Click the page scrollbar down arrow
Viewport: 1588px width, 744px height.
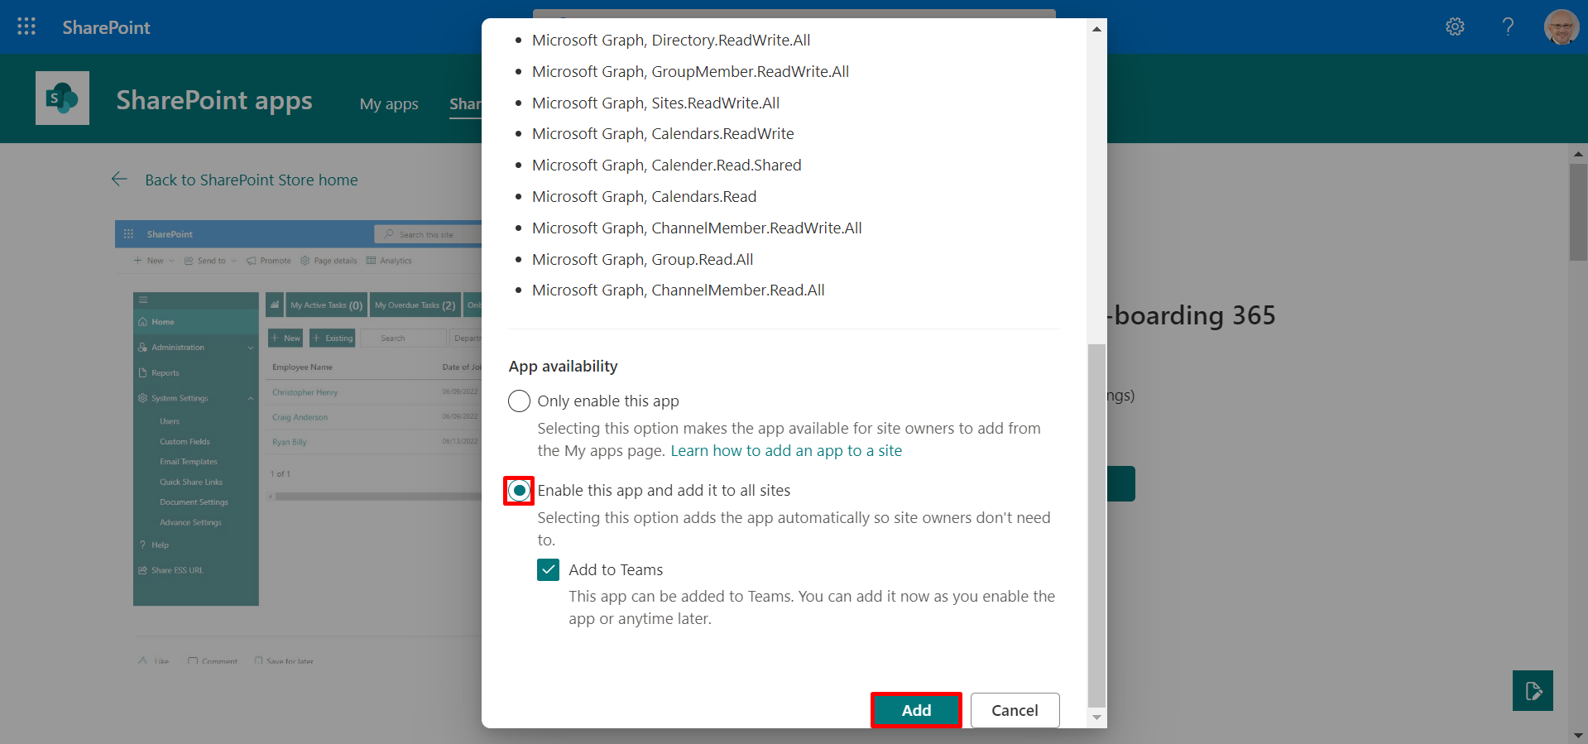(1578, 735)
